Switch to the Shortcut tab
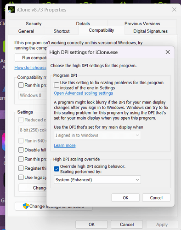The image size is (181, 230). [x=62, y=31]
